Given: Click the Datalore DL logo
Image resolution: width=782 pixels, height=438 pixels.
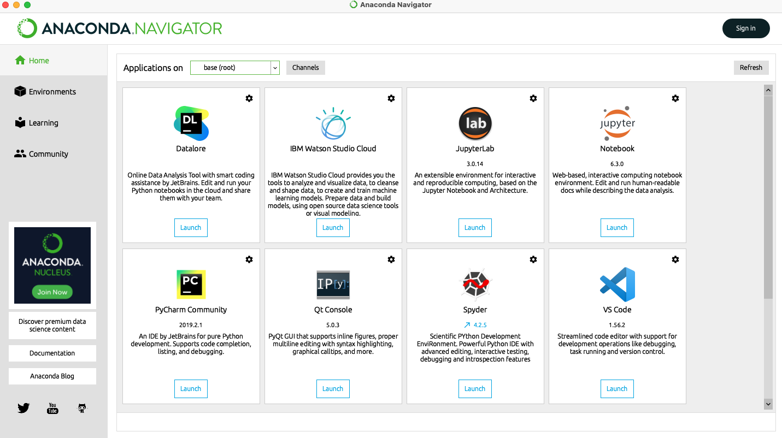Looking at the screenshot, I should tap(191, 123).
